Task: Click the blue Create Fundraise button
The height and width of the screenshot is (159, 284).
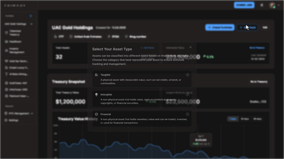Action: pos(220,27)
